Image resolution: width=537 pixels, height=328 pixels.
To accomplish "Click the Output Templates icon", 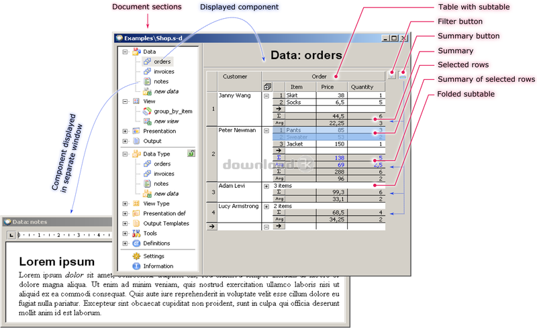I will click(136, 223).
